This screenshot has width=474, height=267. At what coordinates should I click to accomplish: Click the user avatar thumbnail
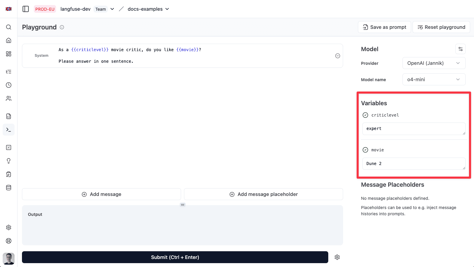tap(9, 259)
